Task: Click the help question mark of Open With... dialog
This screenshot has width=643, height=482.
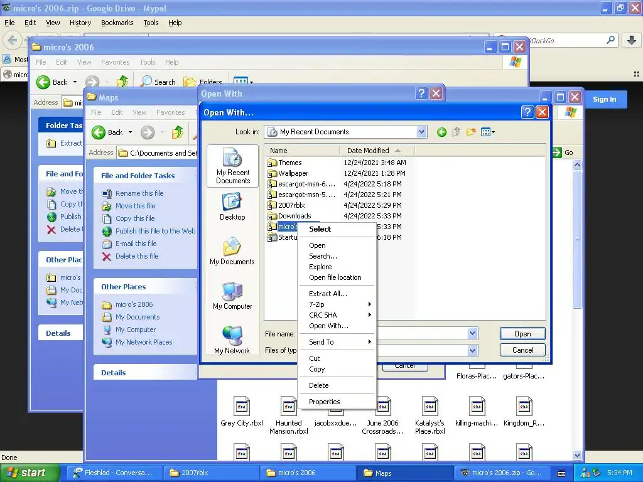Action: [527, 112]
